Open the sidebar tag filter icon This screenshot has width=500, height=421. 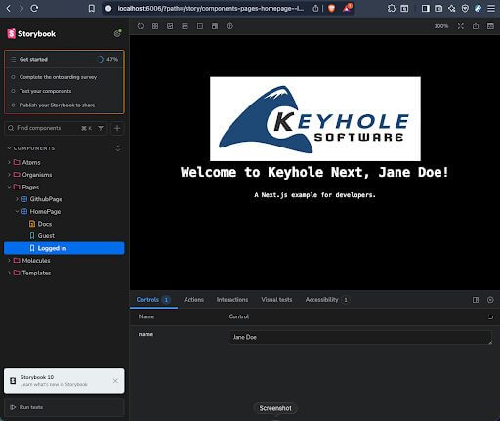tap(101, 128)
